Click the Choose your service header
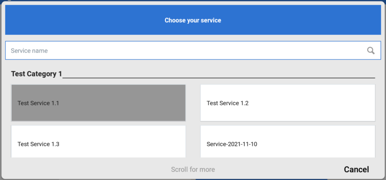 coord(193,20)
